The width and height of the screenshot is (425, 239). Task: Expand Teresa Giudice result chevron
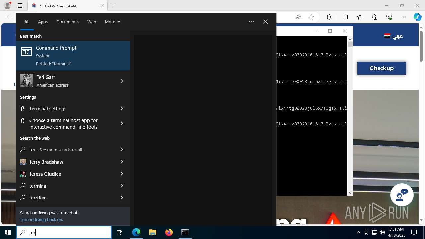122,174
